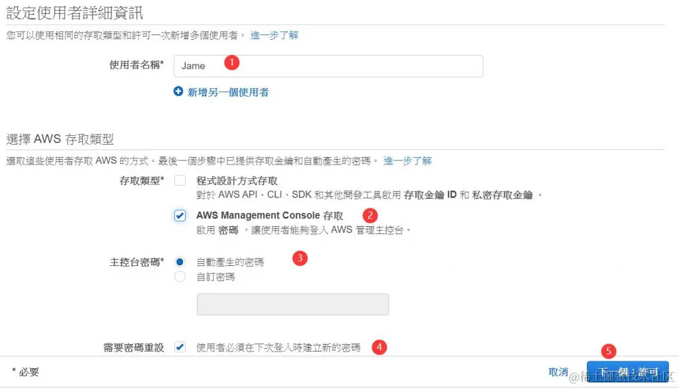Click the 取消 link
The width and height of the screenshot is (679, 388).
pyautogui.click(x=559, y=372)
